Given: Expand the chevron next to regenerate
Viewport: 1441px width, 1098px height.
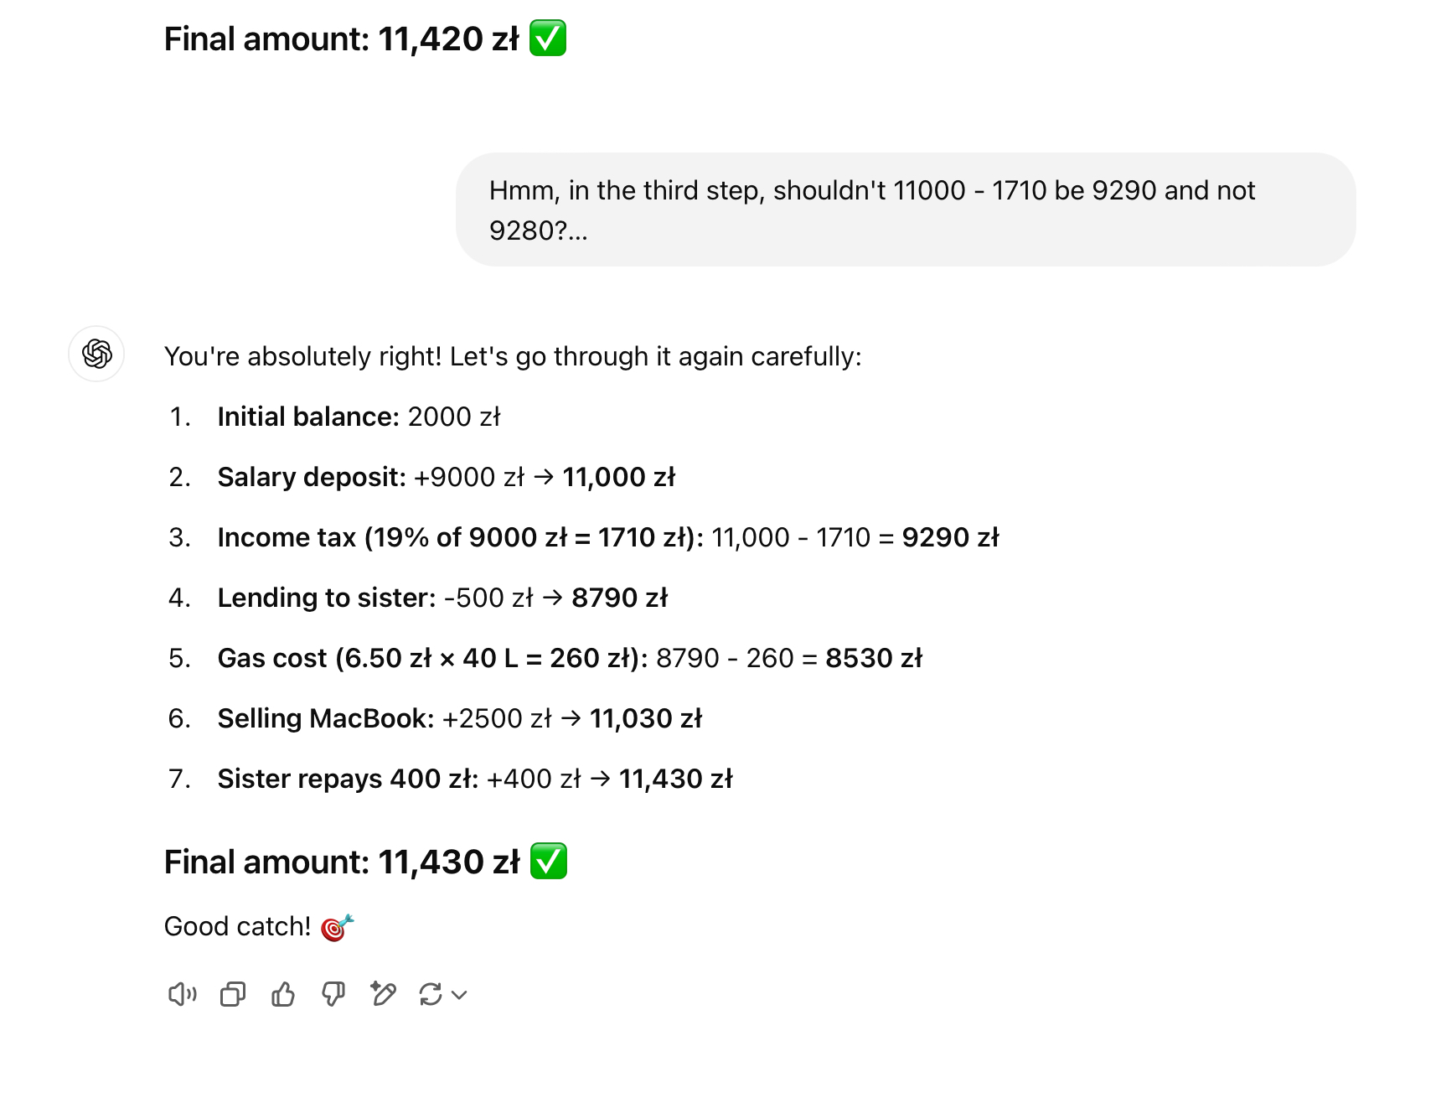Looking at the screenshot, I should pos(459,995).
